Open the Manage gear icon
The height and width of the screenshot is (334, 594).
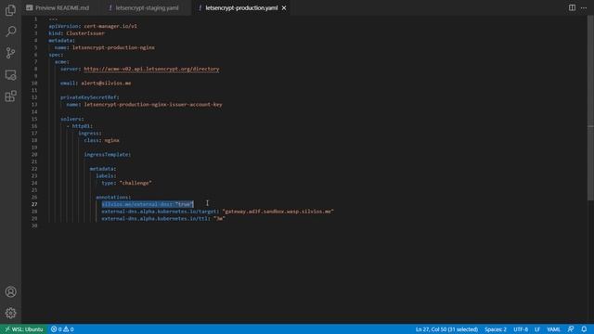10,313
